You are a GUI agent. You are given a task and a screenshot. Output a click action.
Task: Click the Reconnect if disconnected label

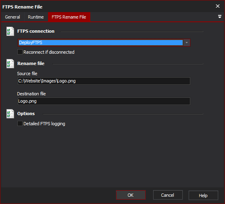(x=49, y=52)
